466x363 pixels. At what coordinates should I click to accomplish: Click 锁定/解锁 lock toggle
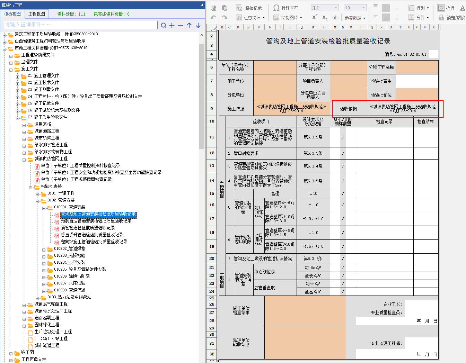click(452, 18)
